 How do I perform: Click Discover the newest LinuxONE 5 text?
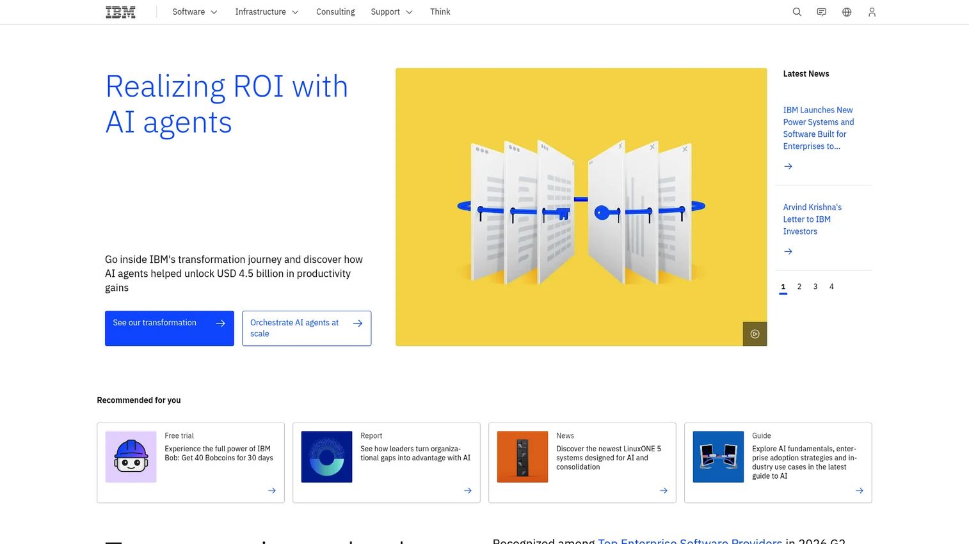pos(609,458)
